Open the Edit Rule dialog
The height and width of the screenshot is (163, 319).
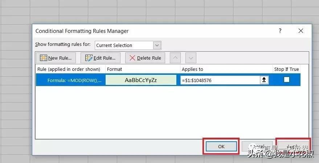(x=100, y=58)
